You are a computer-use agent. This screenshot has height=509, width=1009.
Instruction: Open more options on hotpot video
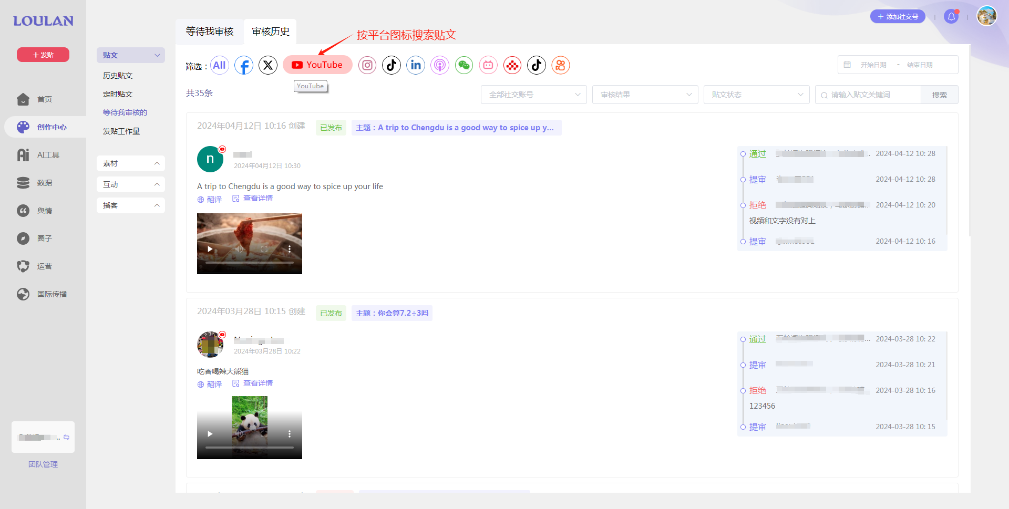[x=290, y=249]
